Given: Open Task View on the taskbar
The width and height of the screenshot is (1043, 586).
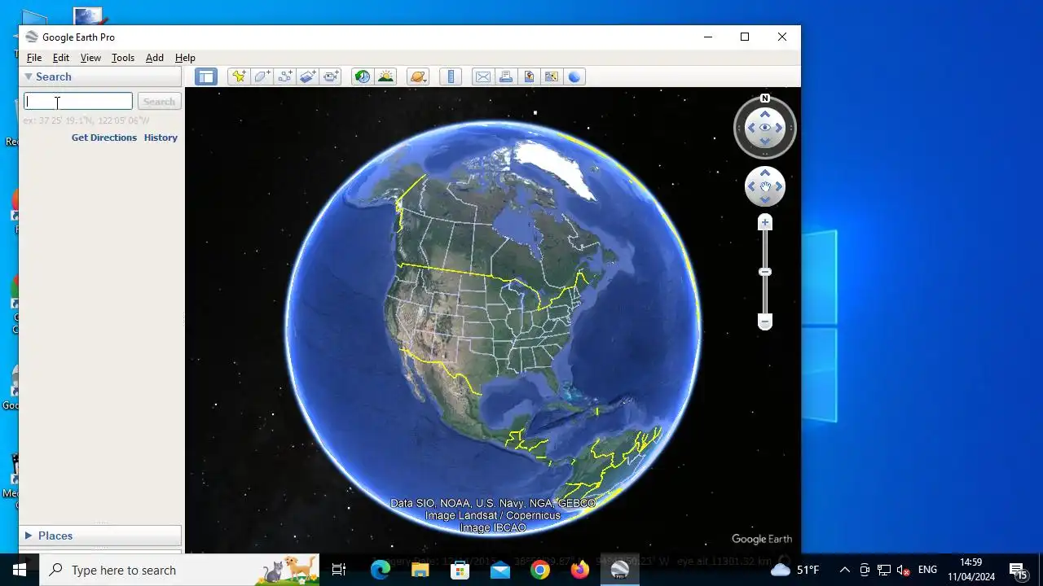Looking at the screenshot, I should [x=339, y=570].
